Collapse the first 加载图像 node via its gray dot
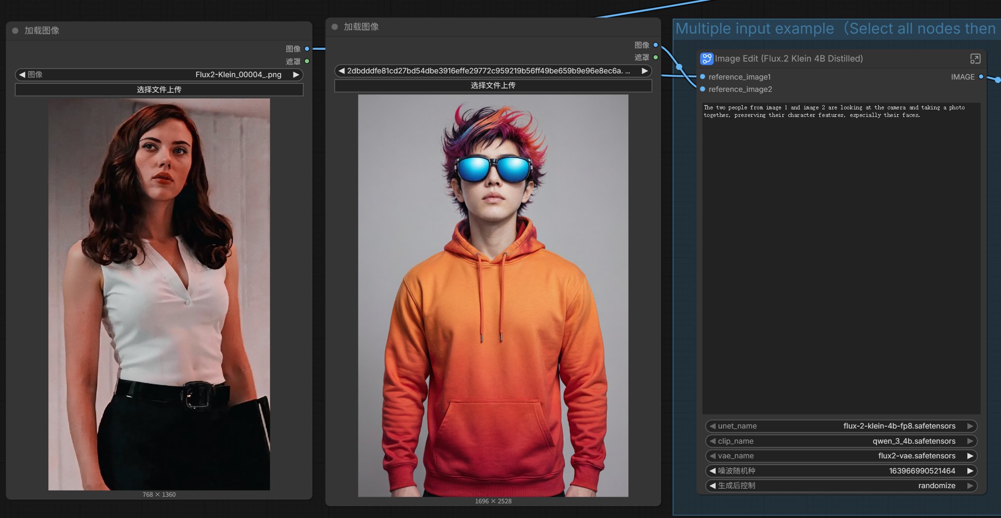Screen dimensions: 1001x518 click(15, 31)
